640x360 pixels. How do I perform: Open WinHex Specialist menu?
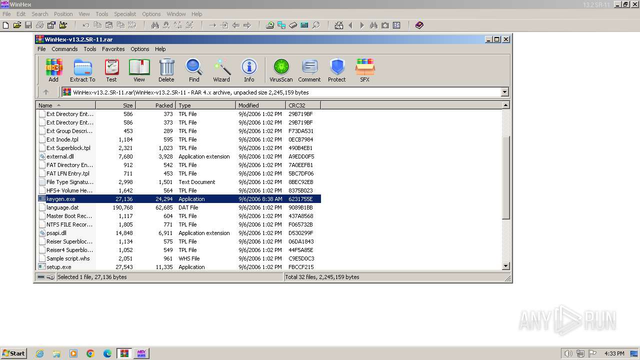point(125,14)
